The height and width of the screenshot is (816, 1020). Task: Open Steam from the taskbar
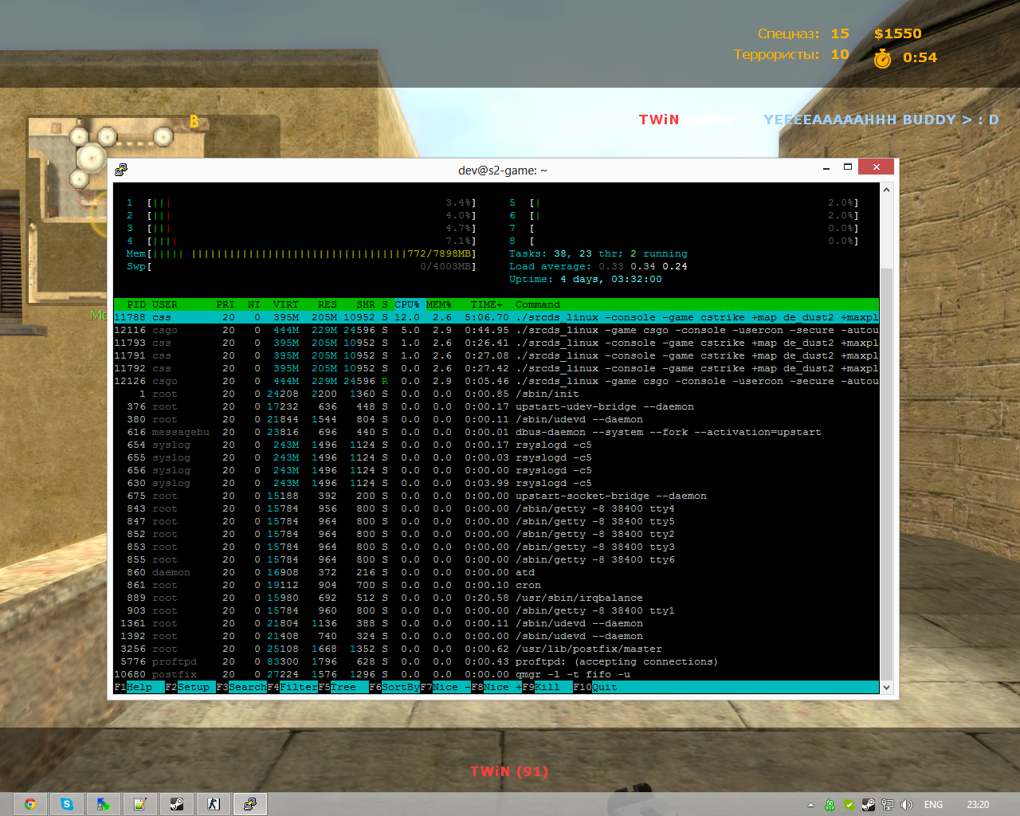pos(177,804)
